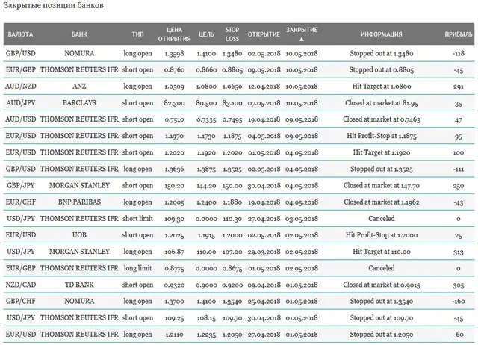Screen dimensions: 478x345
Task: Select the EUR/CHF currency cell
Action: 20,202
